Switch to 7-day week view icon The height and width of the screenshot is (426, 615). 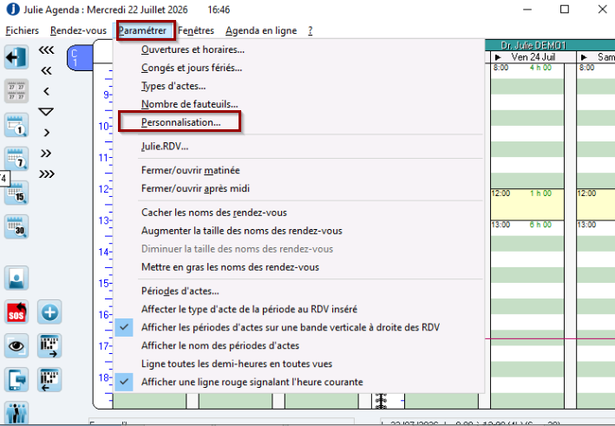tap(16, 159)
